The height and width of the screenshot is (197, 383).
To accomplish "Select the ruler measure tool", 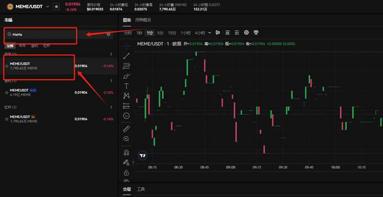I will click(x=126, y=129).
